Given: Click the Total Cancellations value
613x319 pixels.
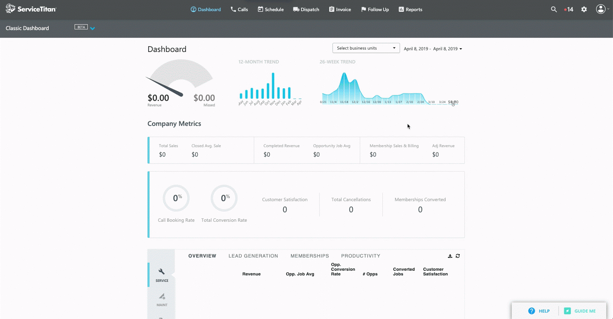Looking at the screenshot, I should click(x=351, y=209).
